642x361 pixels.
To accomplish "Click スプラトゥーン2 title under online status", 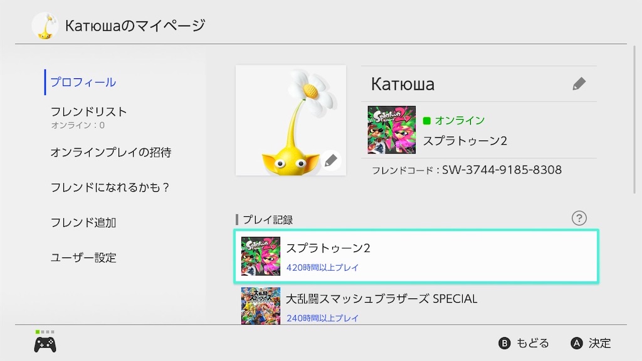I will pos(465,141).
